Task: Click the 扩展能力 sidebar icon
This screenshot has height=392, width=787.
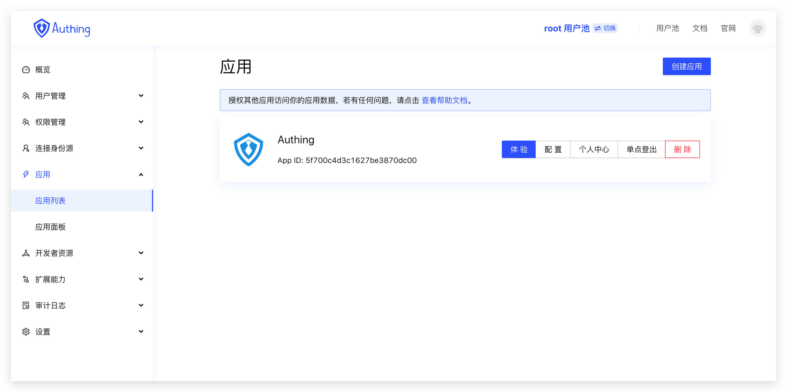Action: point(26,279)
